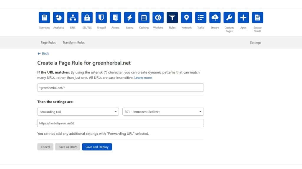Image resolution: width=302 pixels, height=169 pixels.
Task: Open the Stream cloud icon
Action: pos(215,18)
